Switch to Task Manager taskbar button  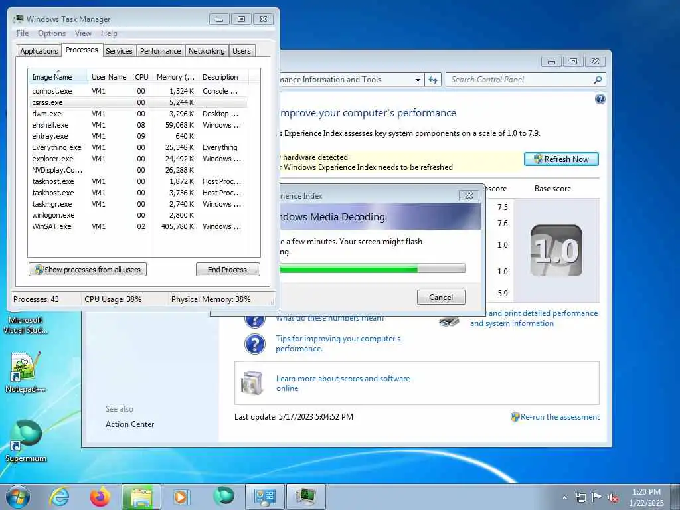pos(305,497)
